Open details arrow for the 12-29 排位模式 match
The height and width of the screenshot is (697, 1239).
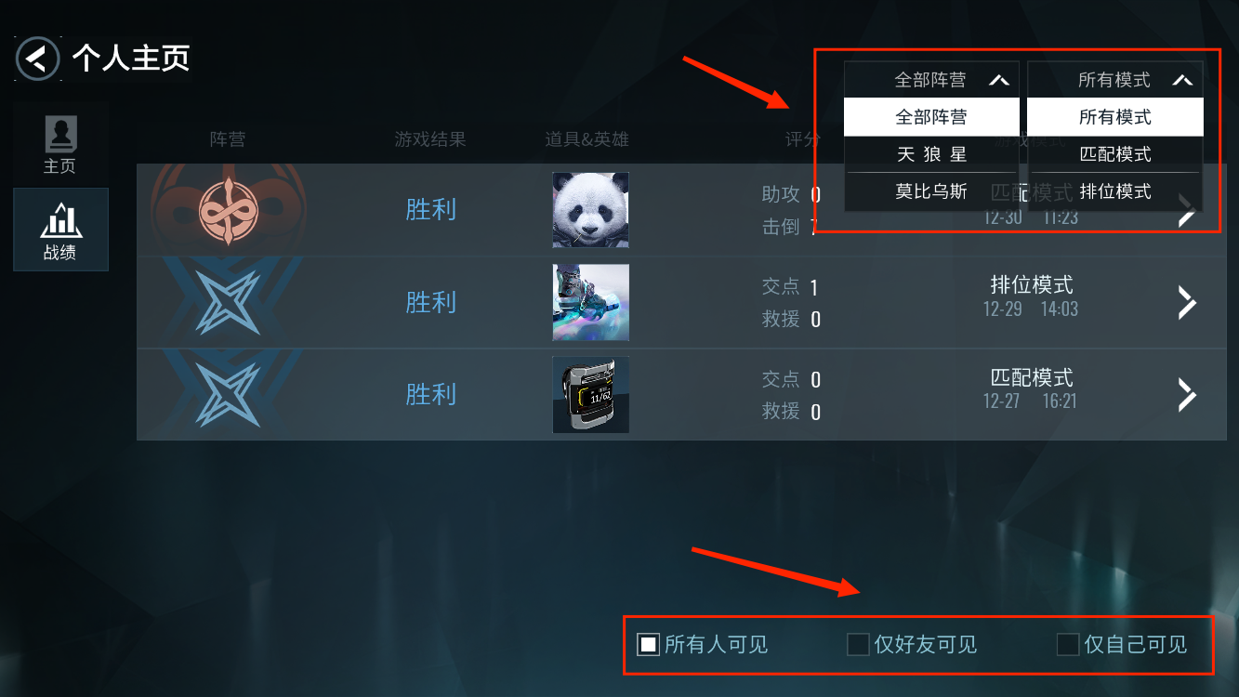(x=1187, y=302)
